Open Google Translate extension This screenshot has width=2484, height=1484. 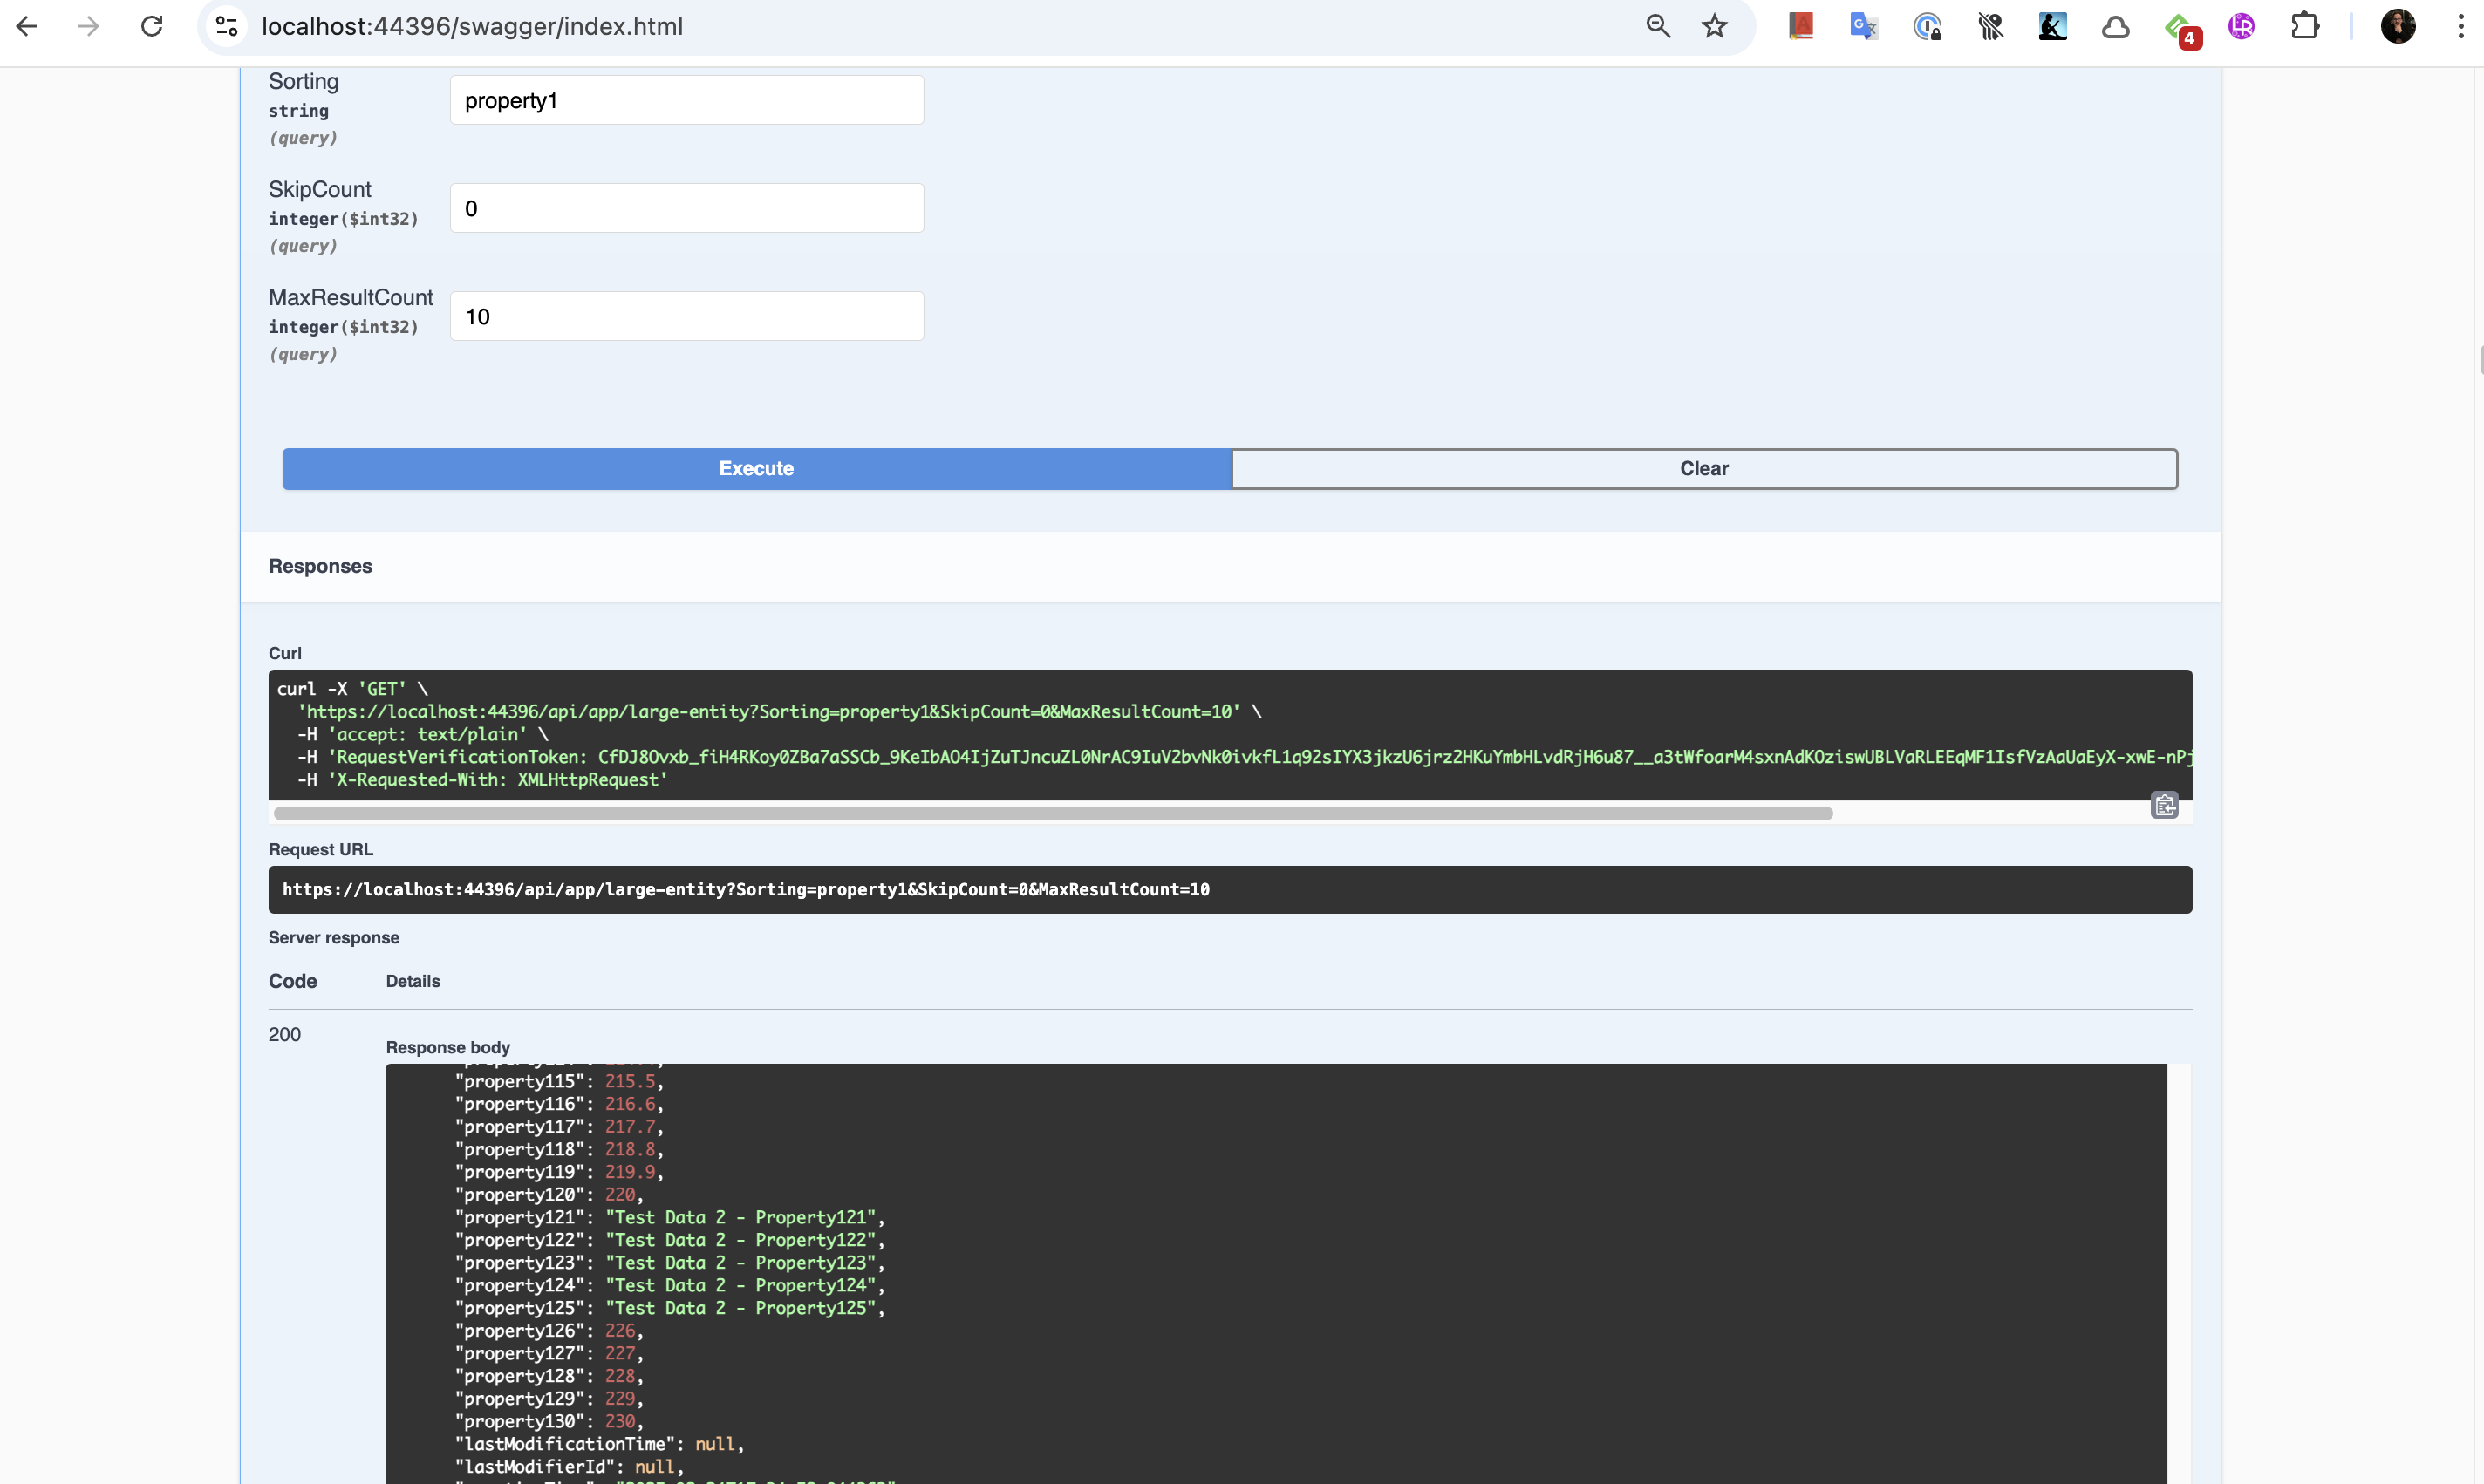(x=1863, y=27)
